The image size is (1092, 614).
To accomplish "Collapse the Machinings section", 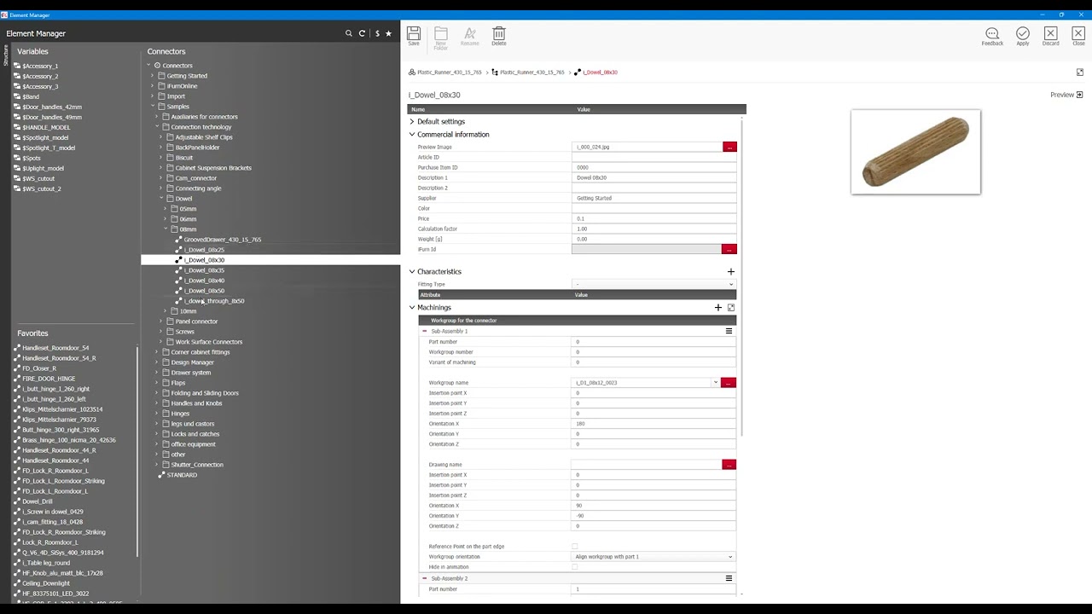I will (412, 307).
